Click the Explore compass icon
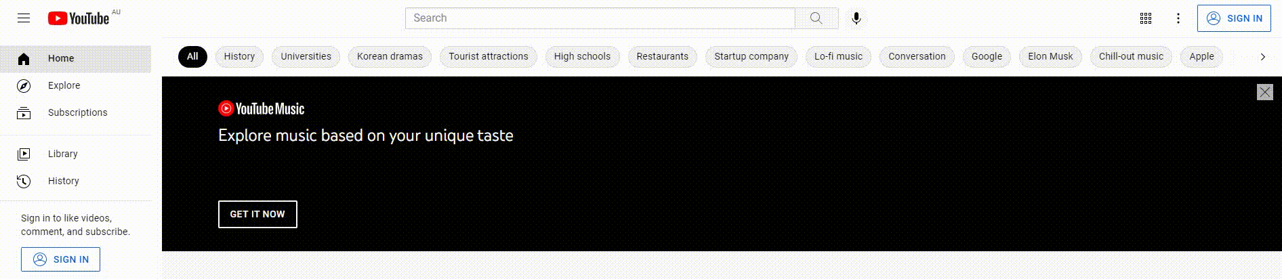The image size is (1282, 279). pyautogui.click(x=24, y=86)
